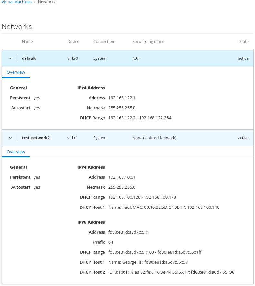Select the Overview tab under test_network2
The width and height of the screenshot is (255, 286).
tap(16, 152)
